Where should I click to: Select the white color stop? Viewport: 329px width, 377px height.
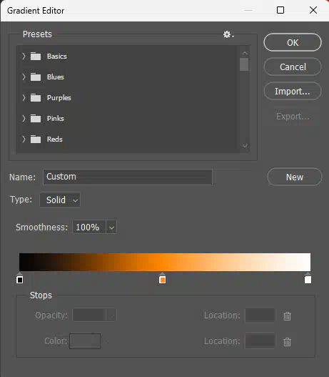pos(308,278)
